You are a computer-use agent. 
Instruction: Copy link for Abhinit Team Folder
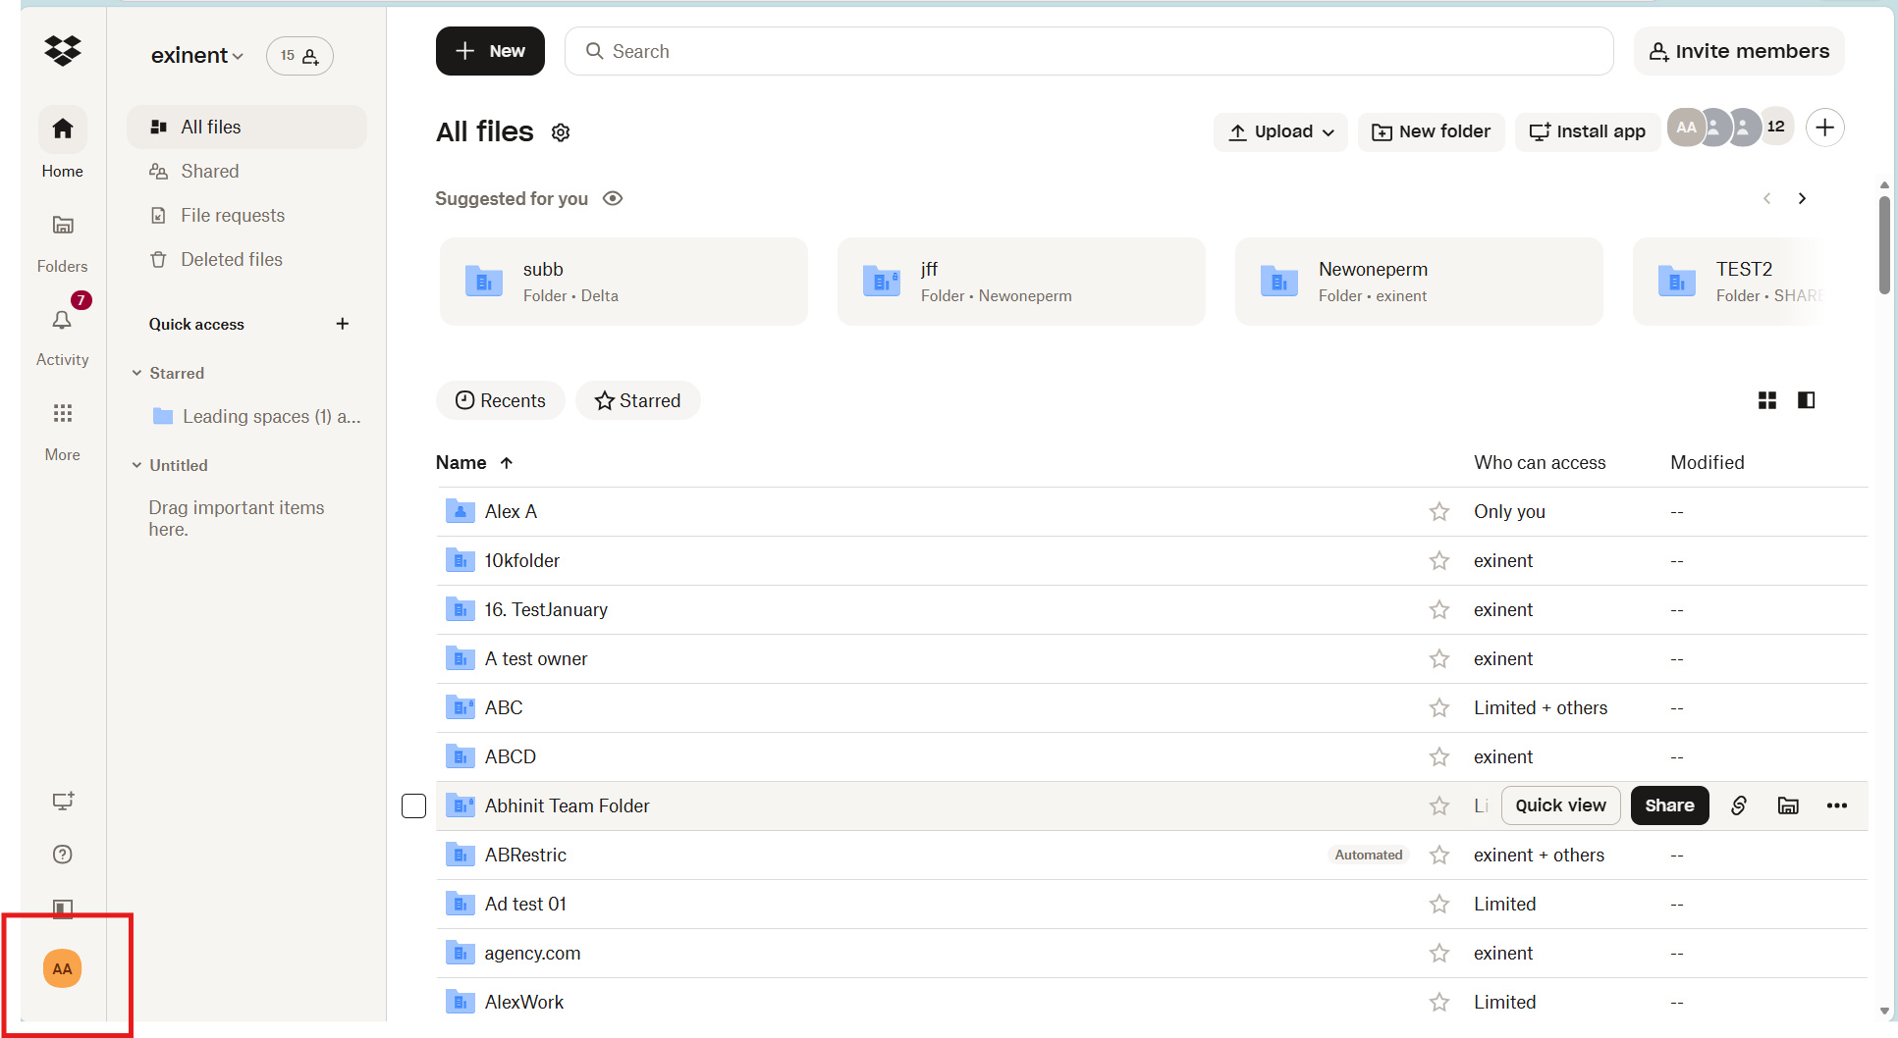1738,805
